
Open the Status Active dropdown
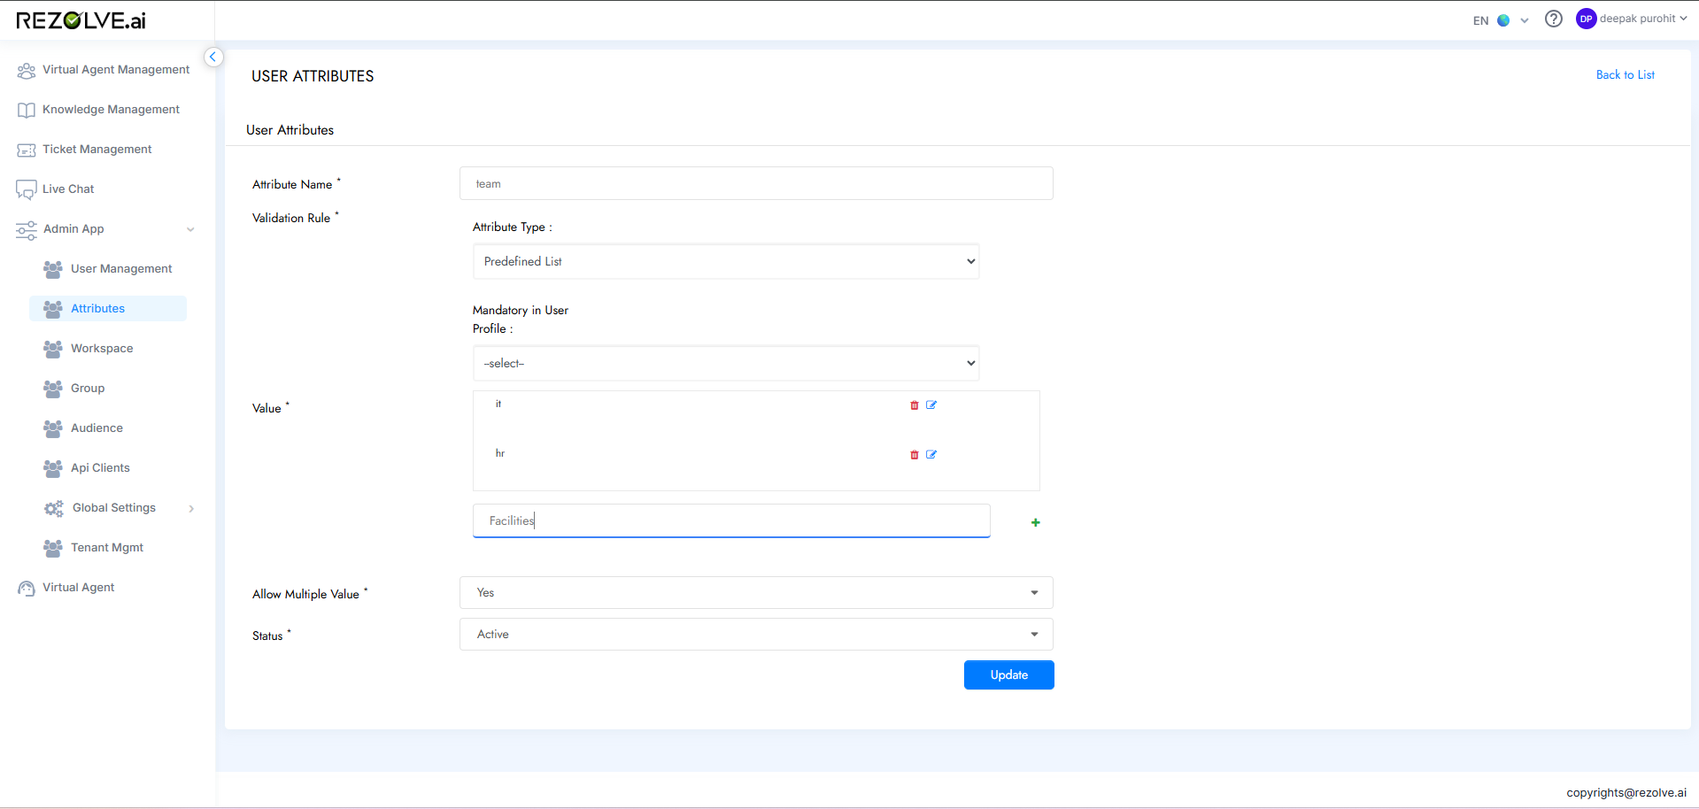pyautogui.click(x=756, y=634)
